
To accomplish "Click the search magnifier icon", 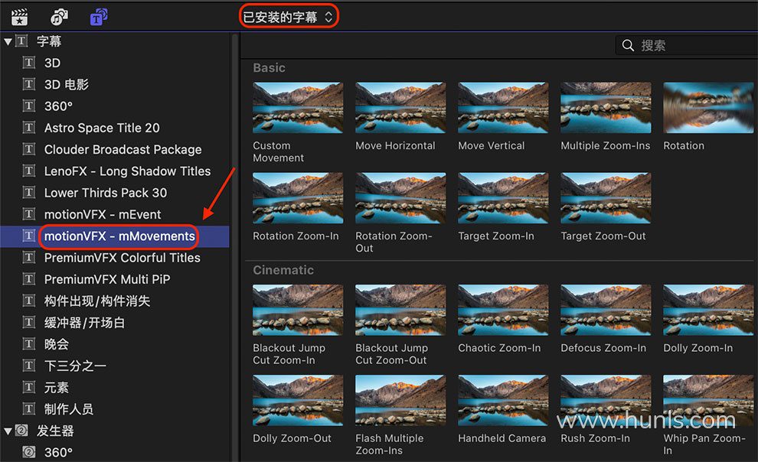I will (628, 45).
